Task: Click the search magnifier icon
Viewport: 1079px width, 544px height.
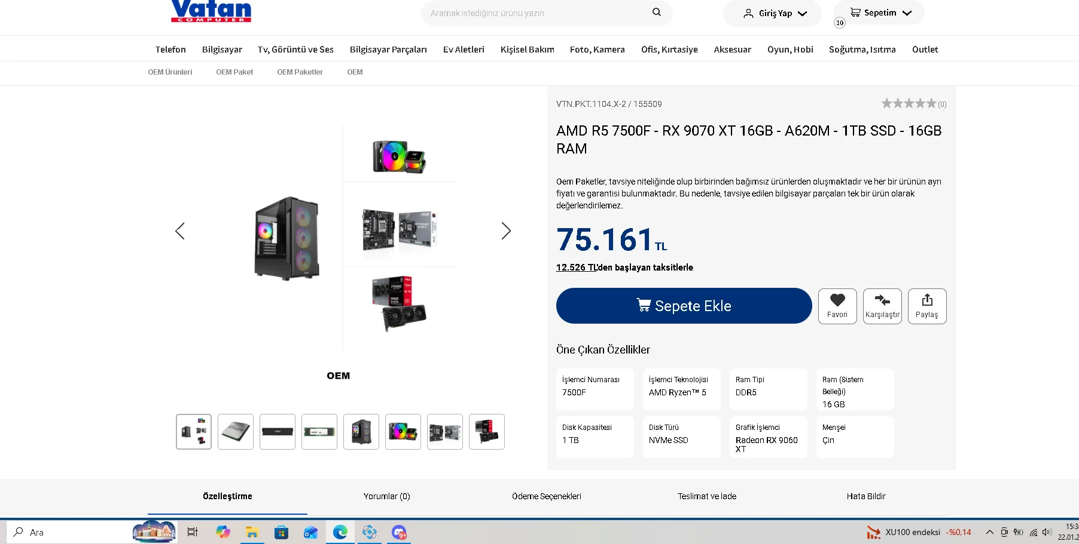Action: click(656, 12)
